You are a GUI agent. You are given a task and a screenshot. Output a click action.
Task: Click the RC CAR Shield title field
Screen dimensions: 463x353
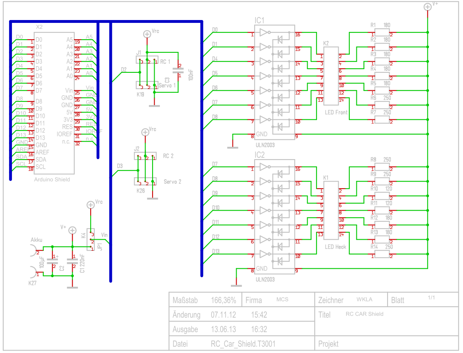364,314
